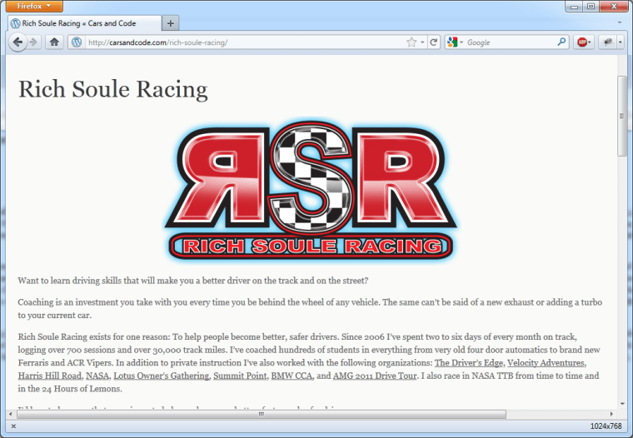
Task: Open the Google search engine selector
Action: click(x=455, y=42)
